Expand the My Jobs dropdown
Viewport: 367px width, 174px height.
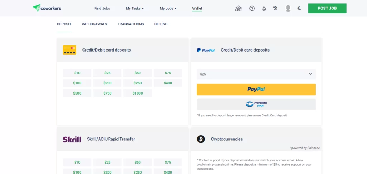[168, 9]
